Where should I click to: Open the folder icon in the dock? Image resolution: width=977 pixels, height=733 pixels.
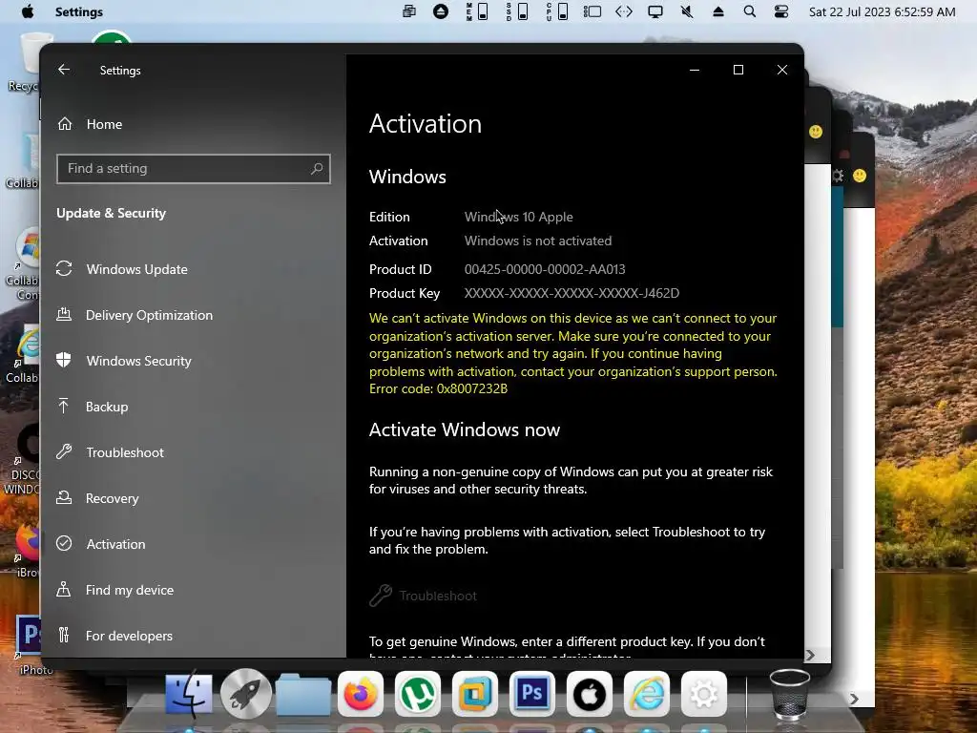[302, 694]
